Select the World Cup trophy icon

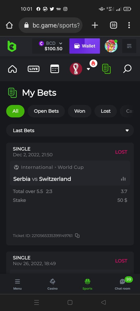point(76,69)
